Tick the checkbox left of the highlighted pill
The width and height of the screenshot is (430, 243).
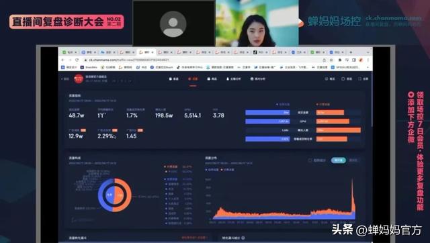[310, 160]
